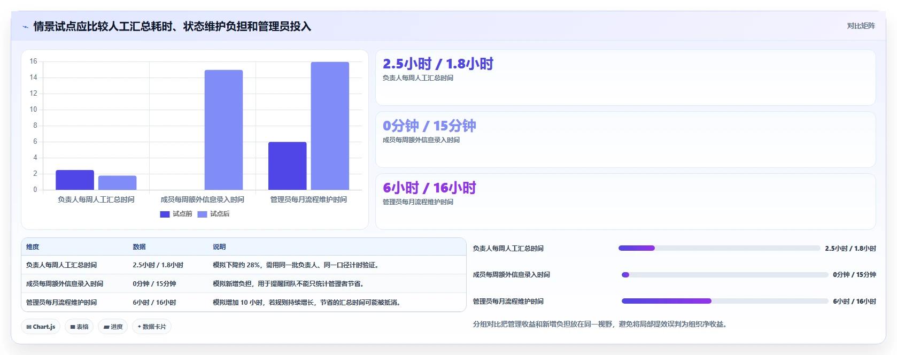The height and width of the screenshot is (355, 897).
Task: Click the y-axis tick label 16
Action: [33, 61]
